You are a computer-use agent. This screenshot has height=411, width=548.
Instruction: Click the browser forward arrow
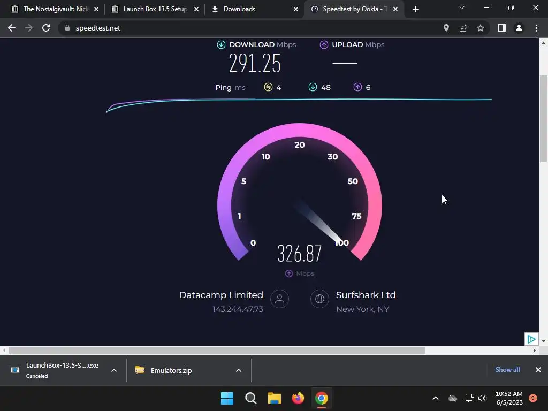click(x=29, y=28)
